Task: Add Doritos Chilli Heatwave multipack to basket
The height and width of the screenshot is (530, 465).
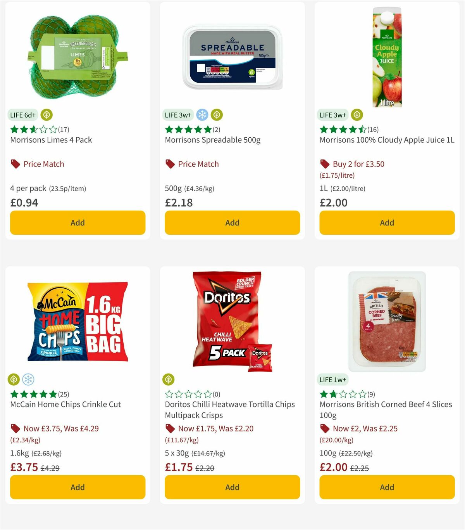Action: [232, 487]
